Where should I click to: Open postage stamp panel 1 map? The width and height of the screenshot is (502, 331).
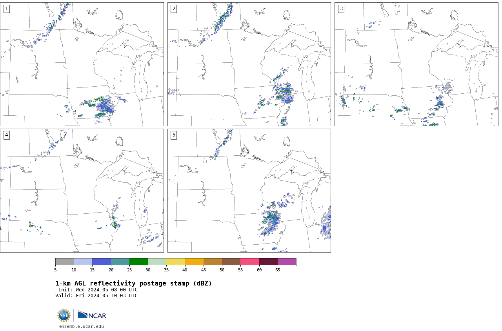[82, 64]
